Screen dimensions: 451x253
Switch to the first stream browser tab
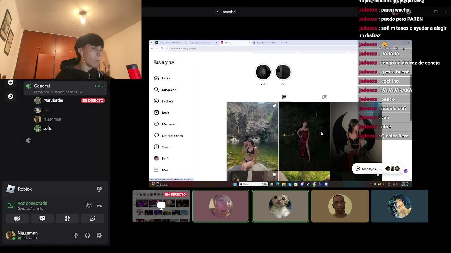(x=170, y=43)
